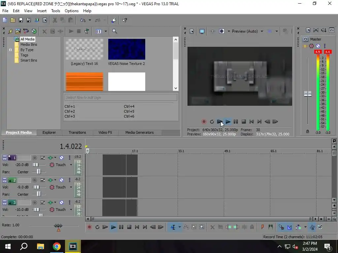Select the VEGAS Noise Texture 2 thumbnail

click(126, 49)
